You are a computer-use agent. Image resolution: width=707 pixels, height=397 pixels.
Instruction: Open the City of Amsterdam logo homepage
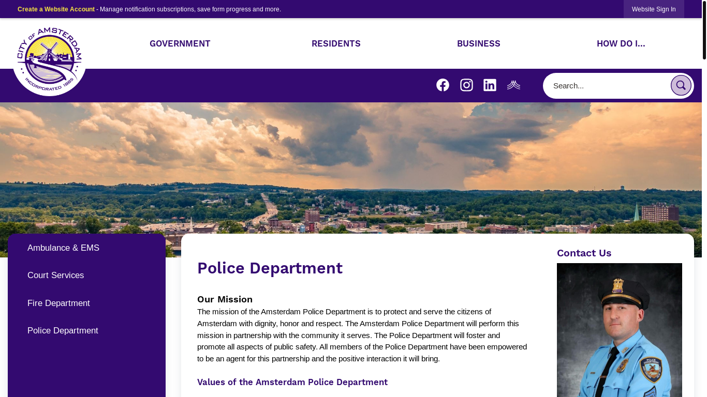(50, 59)
